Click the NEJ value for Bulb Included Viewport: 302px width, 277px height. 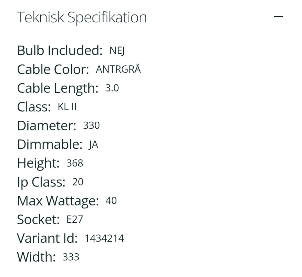[x=117, y=51]
